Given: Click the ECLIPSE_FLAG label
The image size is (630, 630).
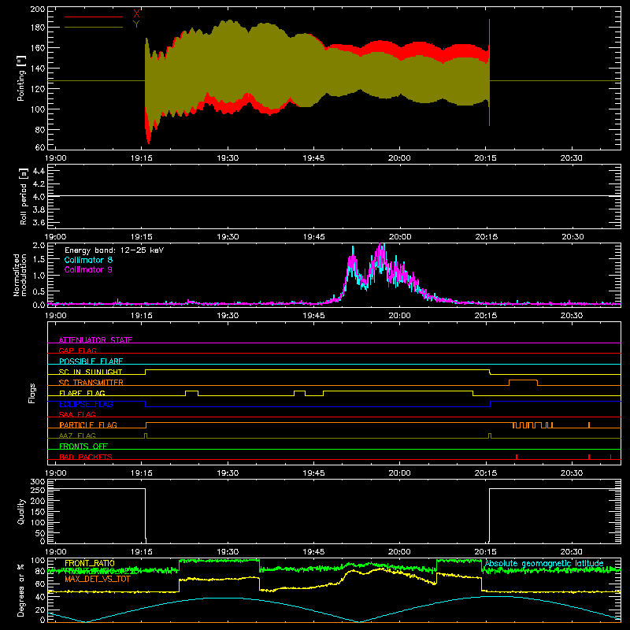Looking at the screenshot, I should [x=86, y=404].
